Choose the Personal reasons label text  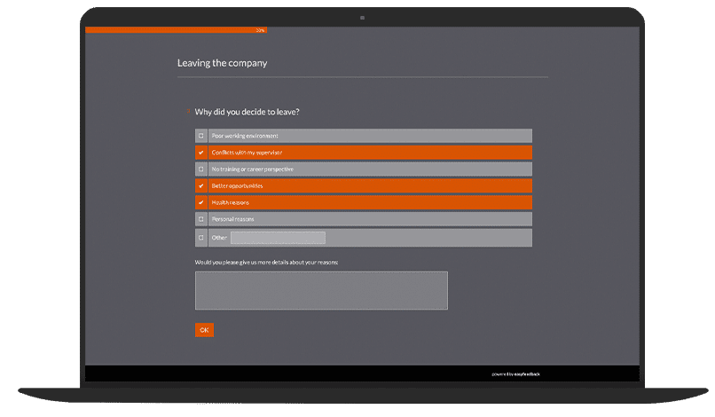pyautogui.click(x=232, y=219)
